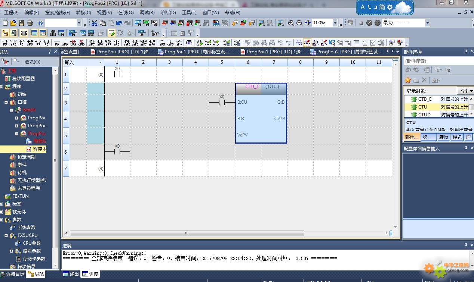Viewport: 474px width, 282px height.
Task: Insert output coil F7
Action: (x=38, y=43)
